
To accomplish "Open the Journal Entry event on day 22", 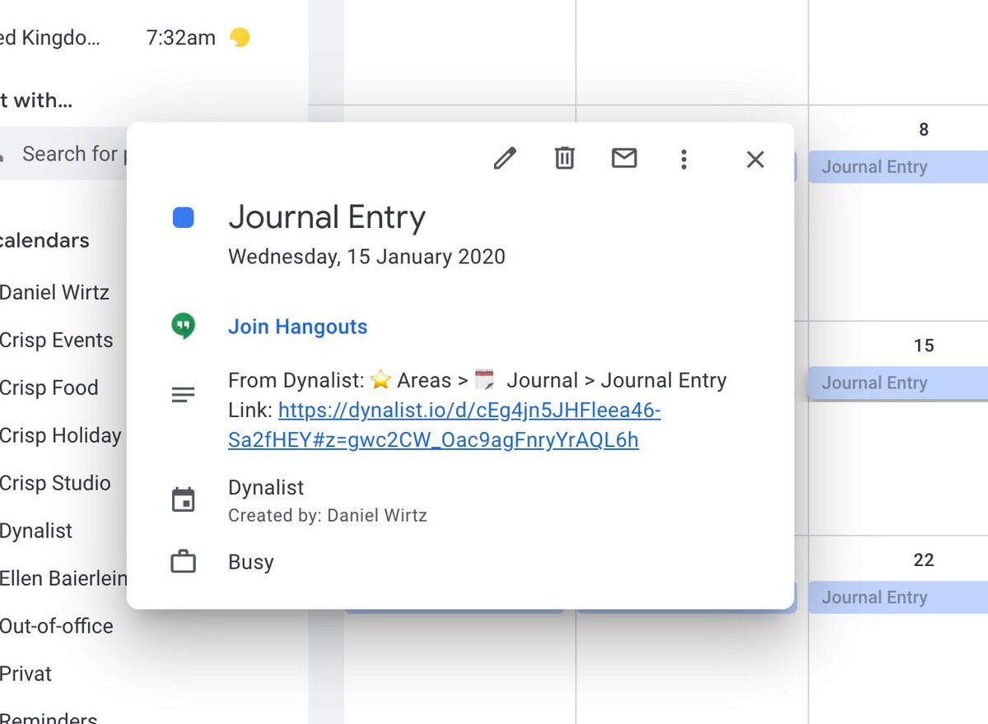I will (897, 598).
